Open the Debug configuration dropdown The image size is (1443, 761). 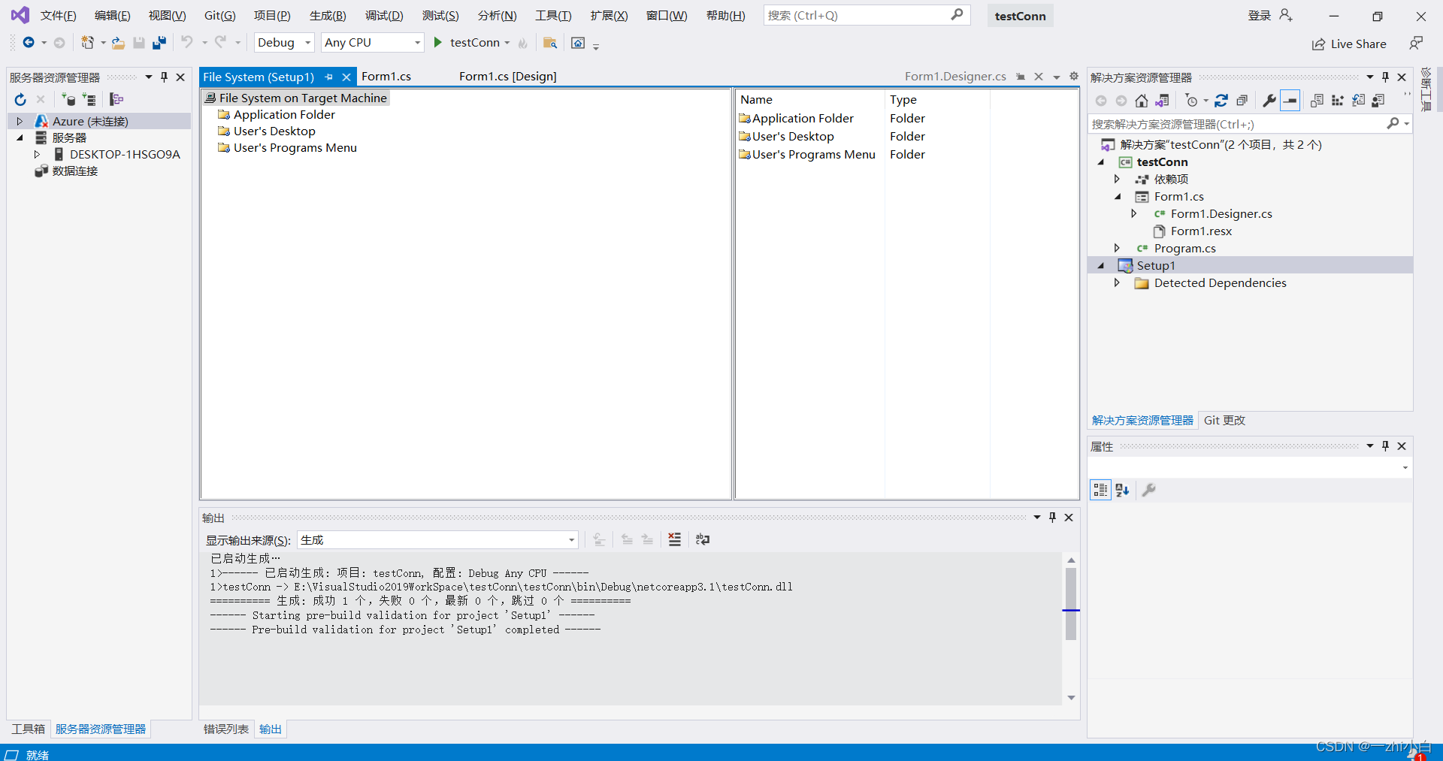click(x=284, y=43)
